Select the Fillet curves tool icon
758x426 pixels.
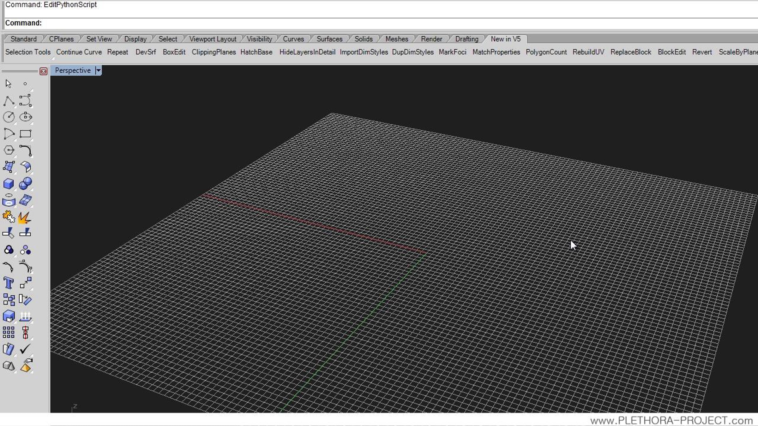pos(25,151)
